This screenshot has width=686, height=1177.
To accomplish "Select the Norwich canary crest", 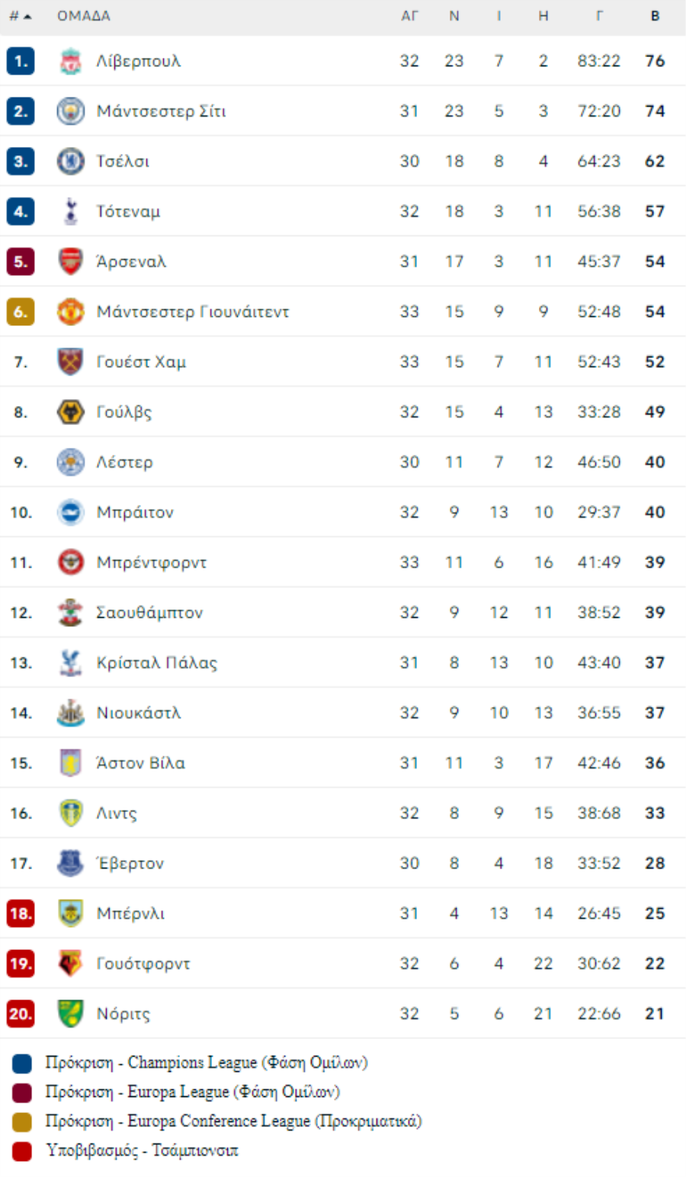I will click(71, 1014).
